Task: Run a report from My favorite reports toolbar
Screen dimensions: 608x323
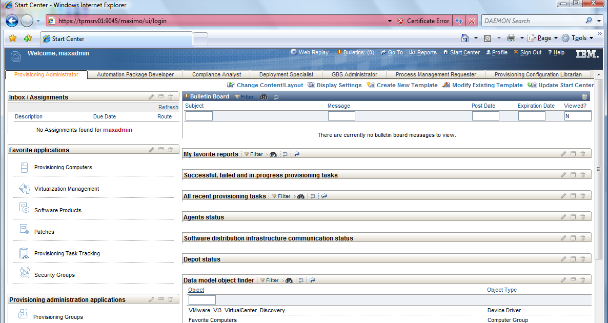Action: pyautogui.click(x=296, y=154)
